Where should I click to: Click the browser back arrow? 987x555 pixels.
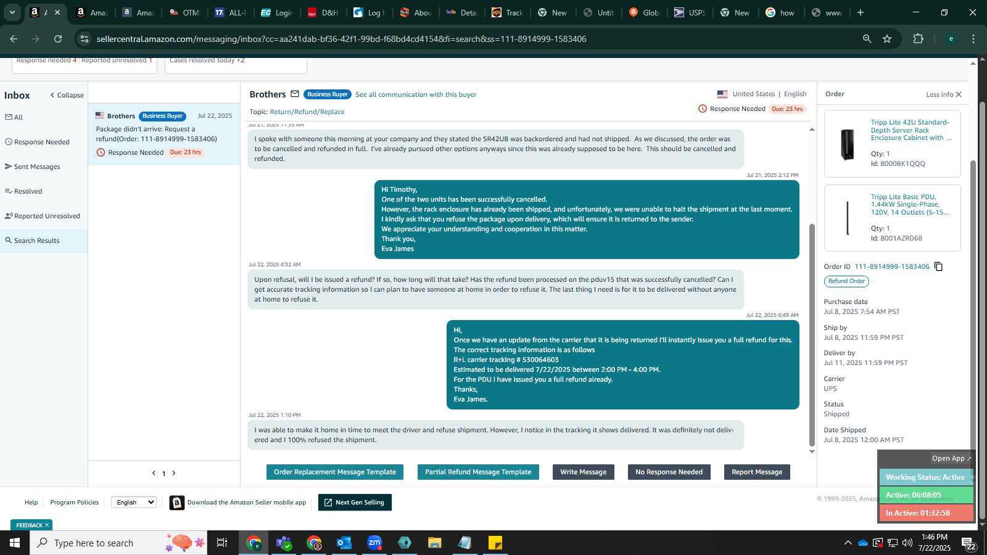14,39
